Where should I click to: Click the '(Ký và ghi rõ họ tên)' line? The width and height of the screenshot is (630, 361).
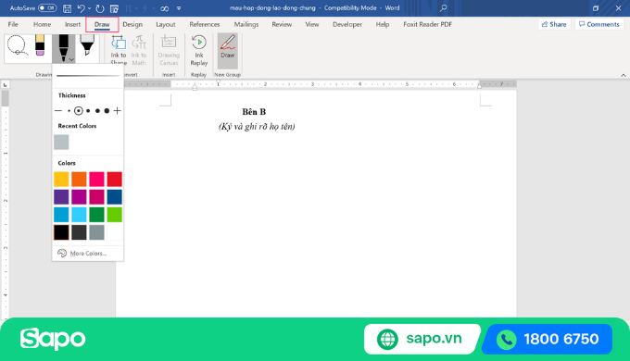point(257,127)
